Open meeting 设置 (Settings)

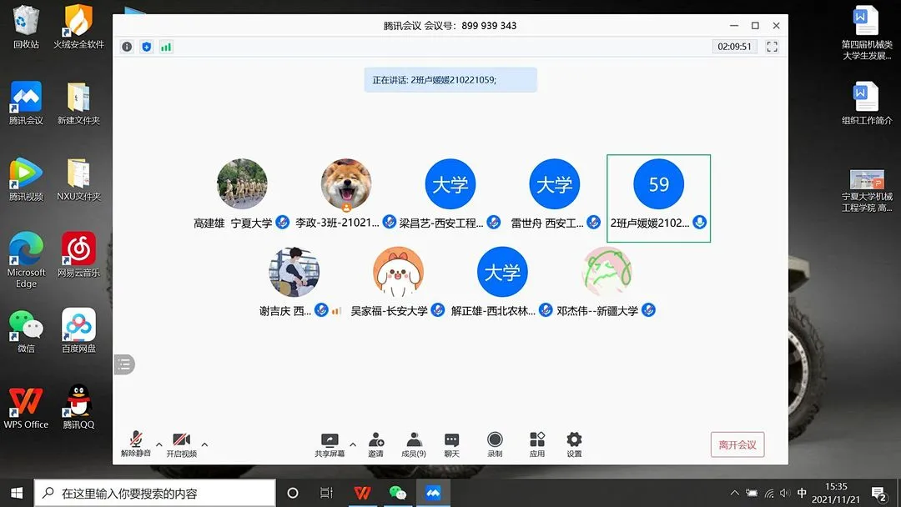point(574,444)
